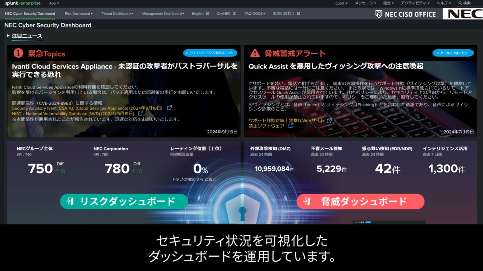Screen dimensions: 483x271
Task: Click external link icon after Ivanti advisory
Action: [169, 108]
